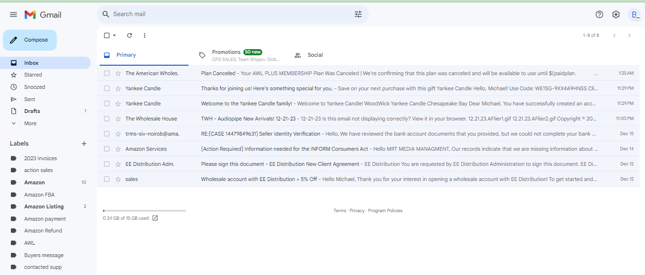Open the Amazon payment label

click(x=45, y=219)
